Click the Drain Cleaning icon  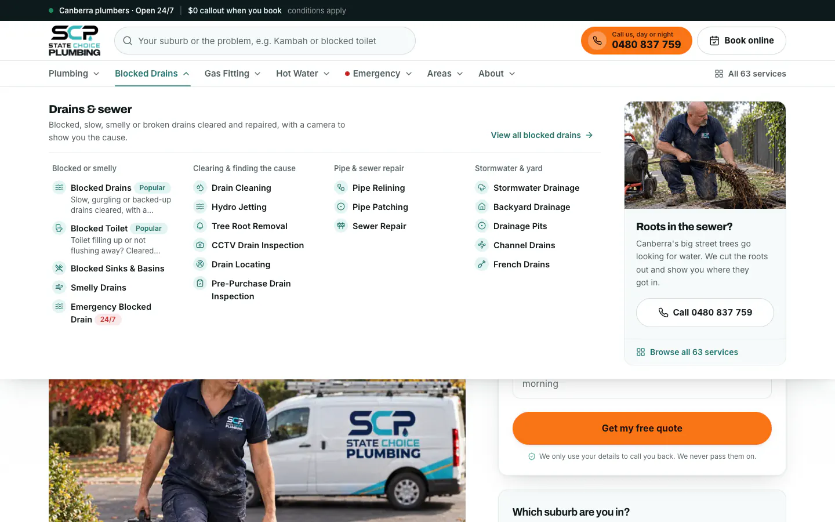pyautogui.click(x=200, y=187)
